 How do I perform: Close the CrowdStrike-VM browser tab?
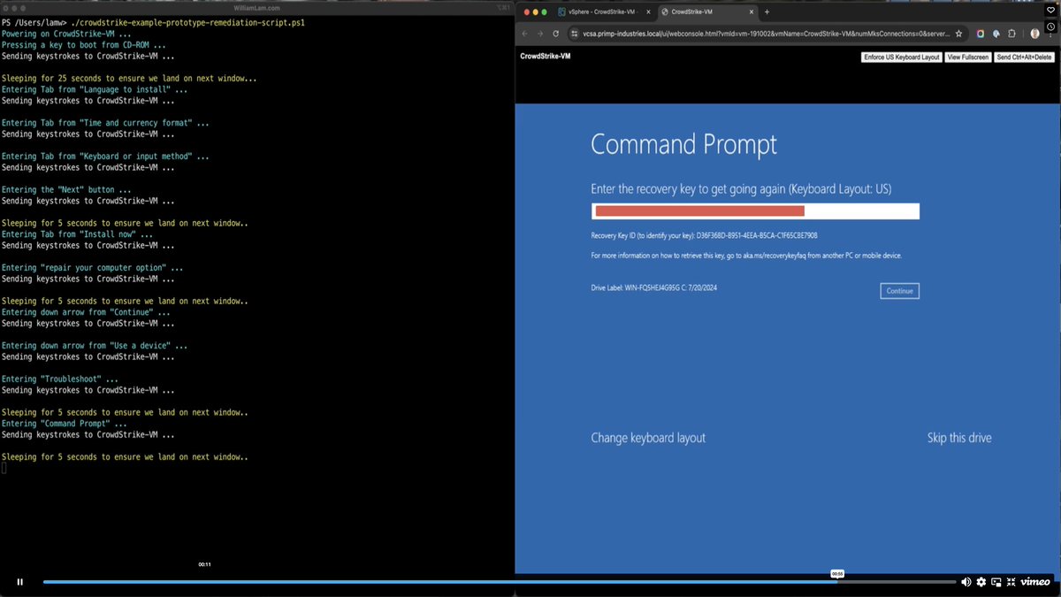pyautogui.click(x=750, y=11)
